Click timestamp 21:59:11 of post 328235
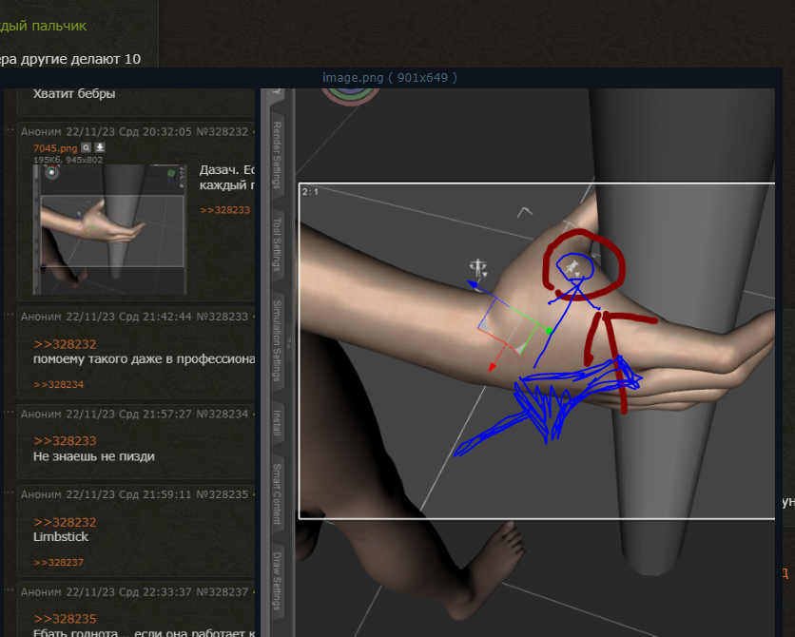This screenshot has height=637, width=795. [167, 494]
